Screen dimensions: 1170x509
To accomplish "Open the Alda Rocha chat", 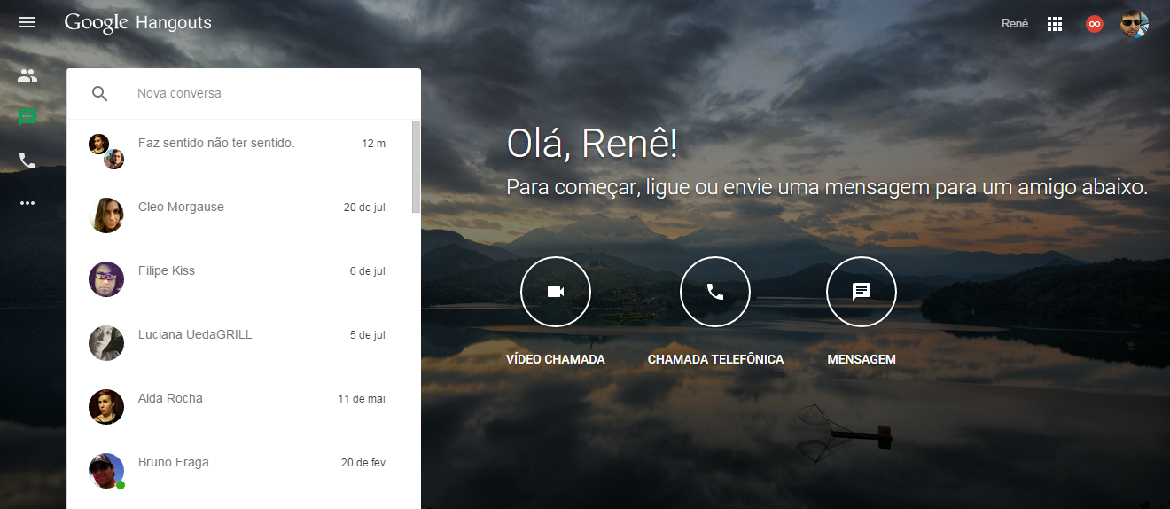I will tap(239, 406).
